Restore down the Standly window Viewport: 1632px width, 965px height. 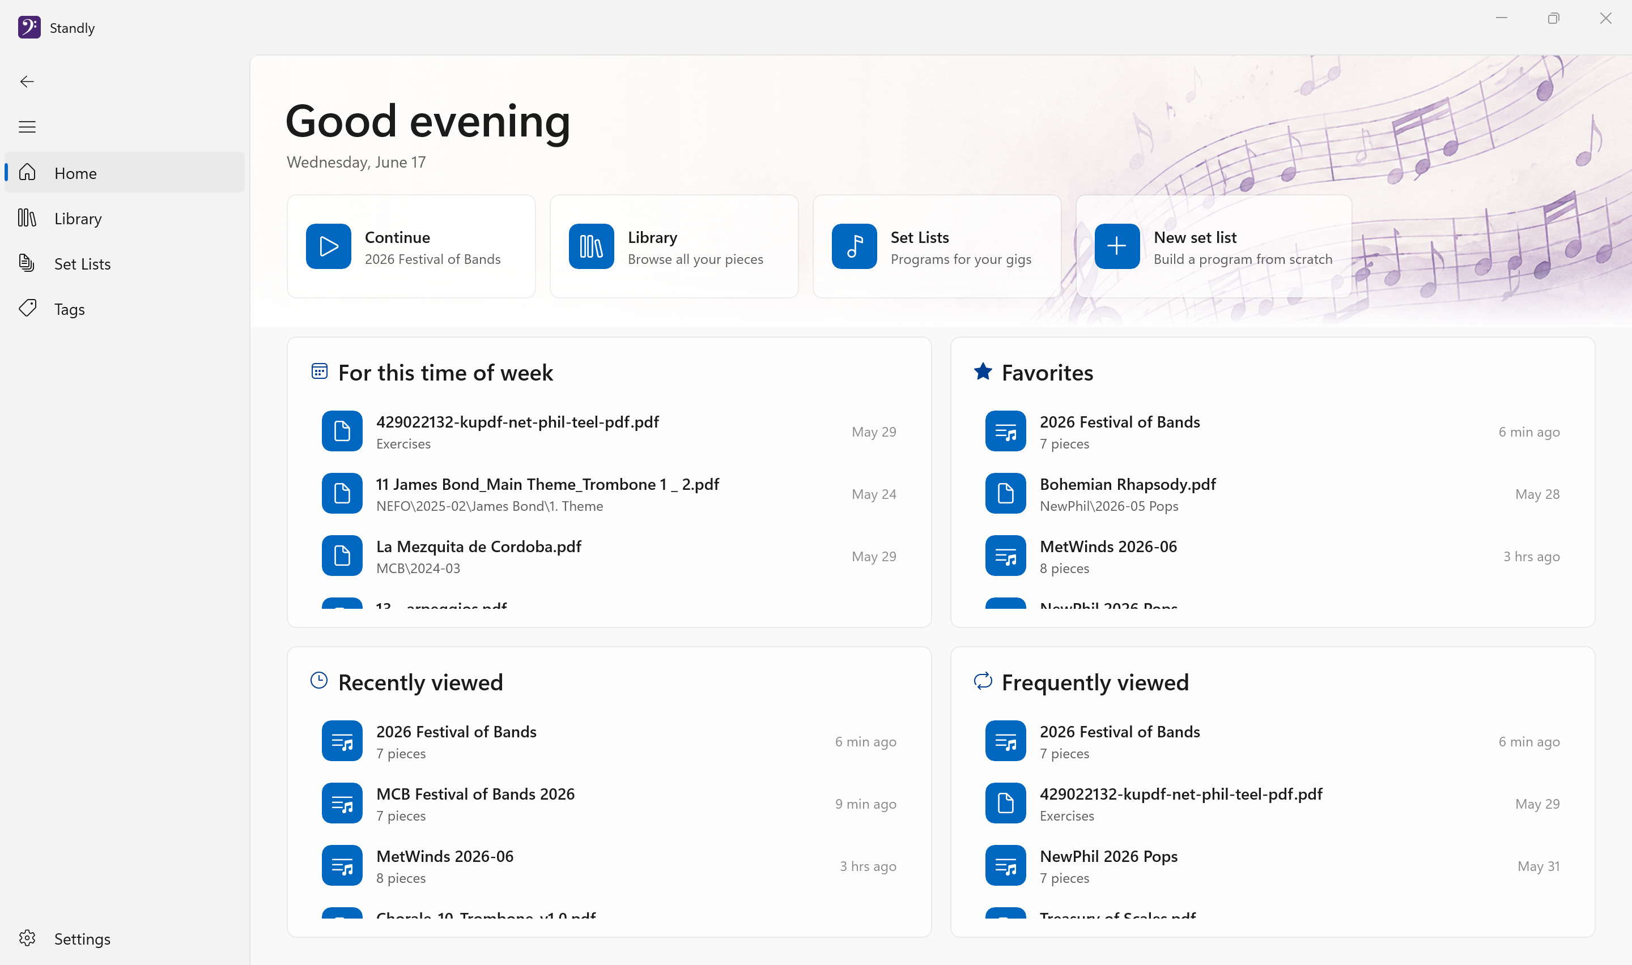tap(1553, 18)
